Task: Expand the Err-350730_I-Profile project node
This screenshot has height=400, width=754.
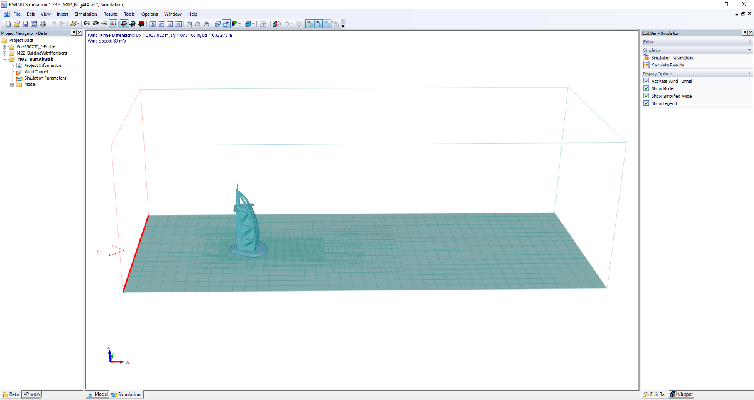Action: click(x=4, y=46)
